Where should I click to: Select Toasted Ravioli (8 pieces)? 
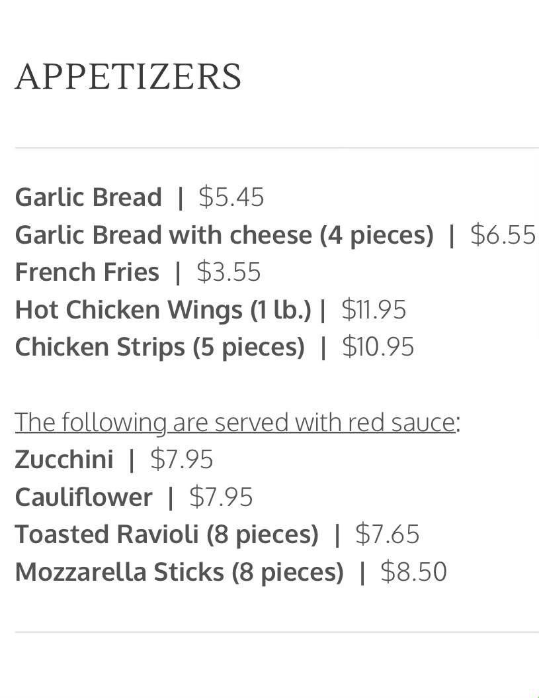click(x=167, y=534)
